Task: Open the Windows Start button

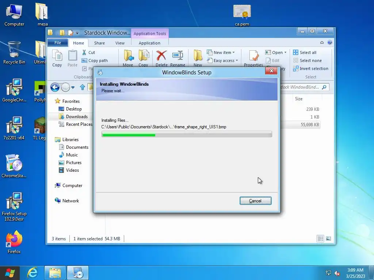Action: (9, 273)
